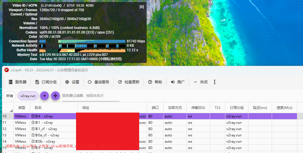This screenshot has height=153, width=303.
Task: Select the 所有 all servers tab
Action: (x=10, y=96)
